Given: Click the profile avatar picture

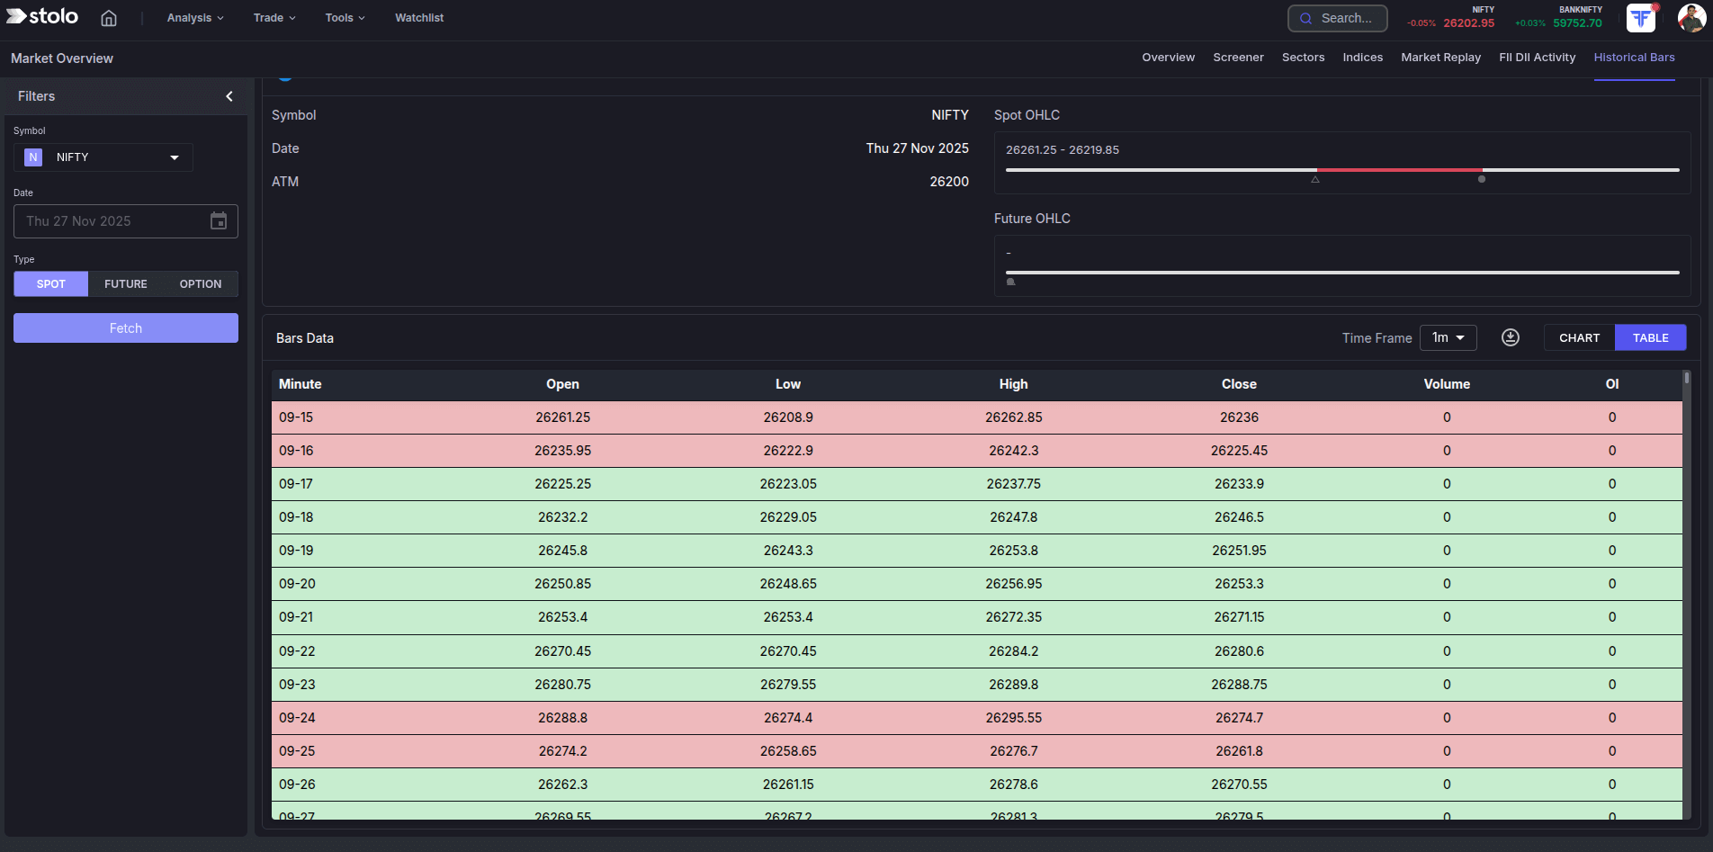Looking at the screenshot, I should (x=1691, y=18).
